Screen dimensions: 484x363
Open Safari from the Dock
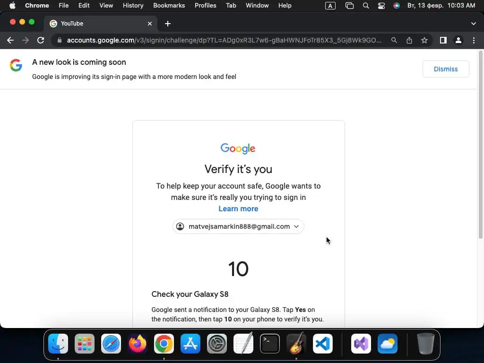coord(111,344)
